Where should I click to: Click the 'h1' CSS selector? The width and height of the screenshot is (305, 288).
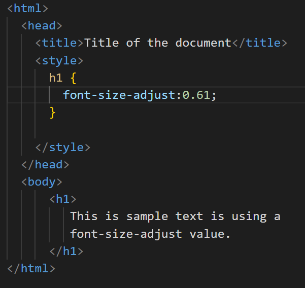pos(56,78)
